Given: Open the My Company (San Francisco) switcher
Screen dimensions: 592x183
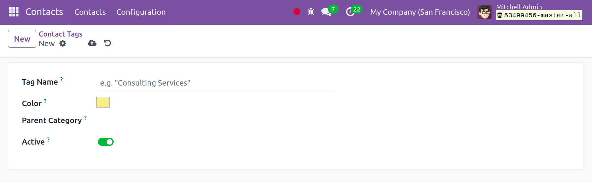Looking at the screenshot, I should pyautogui.click(x=420, y=12).
